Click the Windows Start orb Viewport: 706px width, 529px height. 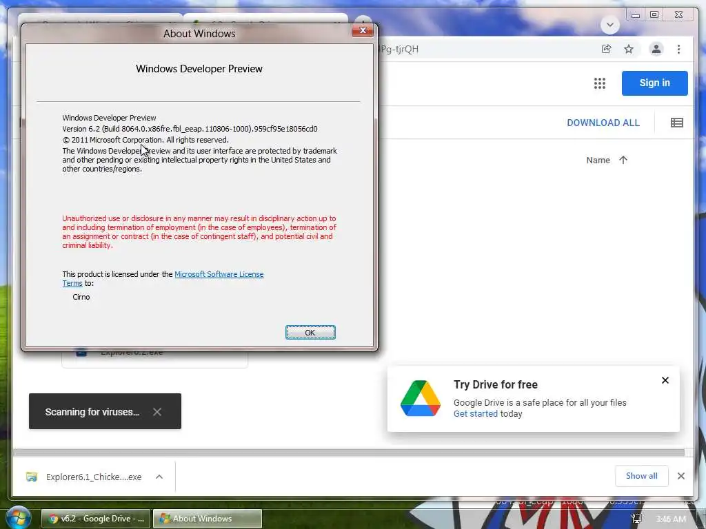pyautogui.click(x=17, y=518)
